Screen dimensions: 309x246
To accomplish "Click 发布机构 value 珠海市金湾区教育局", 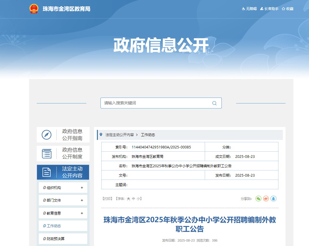I will click(x=147, y=157).
